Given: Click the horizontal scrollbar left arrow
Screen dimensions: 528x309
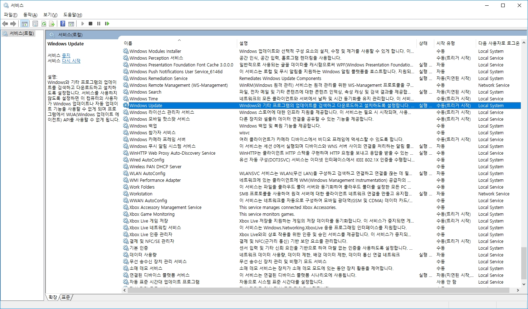Looking at the screenshot, I should click(x=124, y=290).
